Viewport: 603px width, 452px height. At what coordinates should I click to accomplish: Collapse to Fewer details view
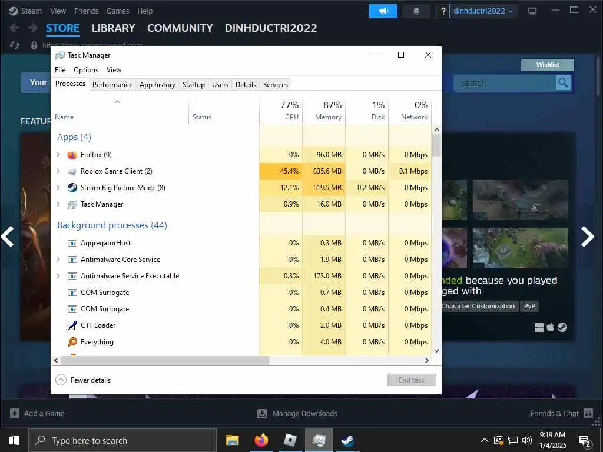coord(84,380)
